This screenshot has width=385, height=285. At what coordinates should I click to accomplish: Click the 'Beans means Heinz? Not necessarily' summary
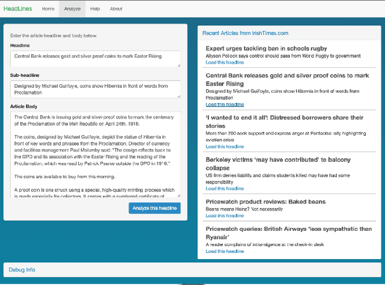coord(244,209)
